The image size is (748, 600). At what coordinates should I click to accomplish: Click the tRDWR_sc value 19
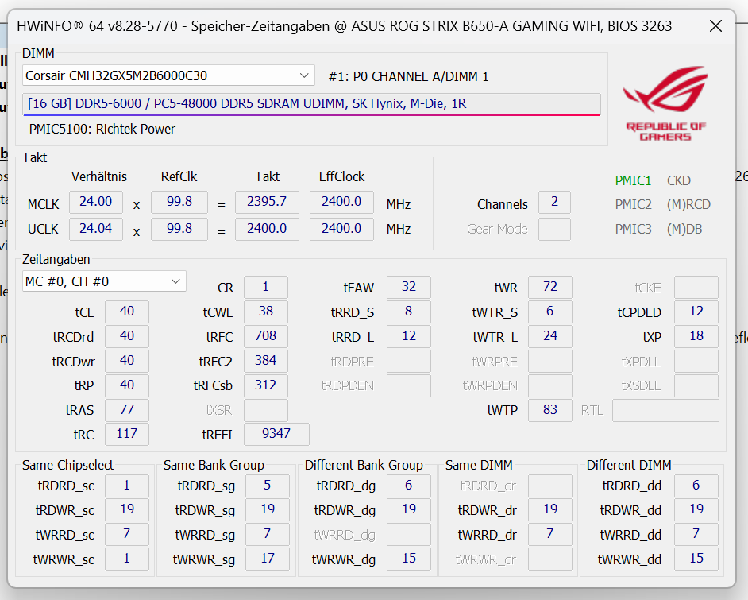[x=127, y=509]
